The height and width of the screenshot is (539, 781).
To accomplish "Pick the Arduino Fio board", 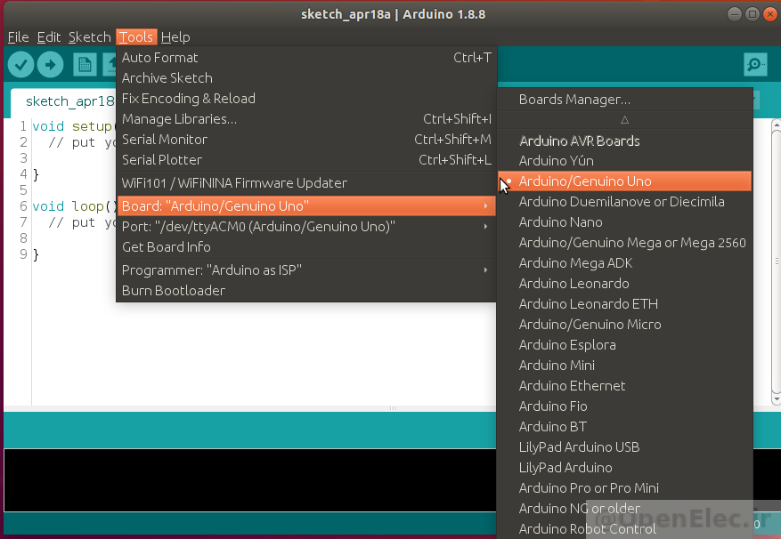I will pyautogui.click(x=624, y=406).
